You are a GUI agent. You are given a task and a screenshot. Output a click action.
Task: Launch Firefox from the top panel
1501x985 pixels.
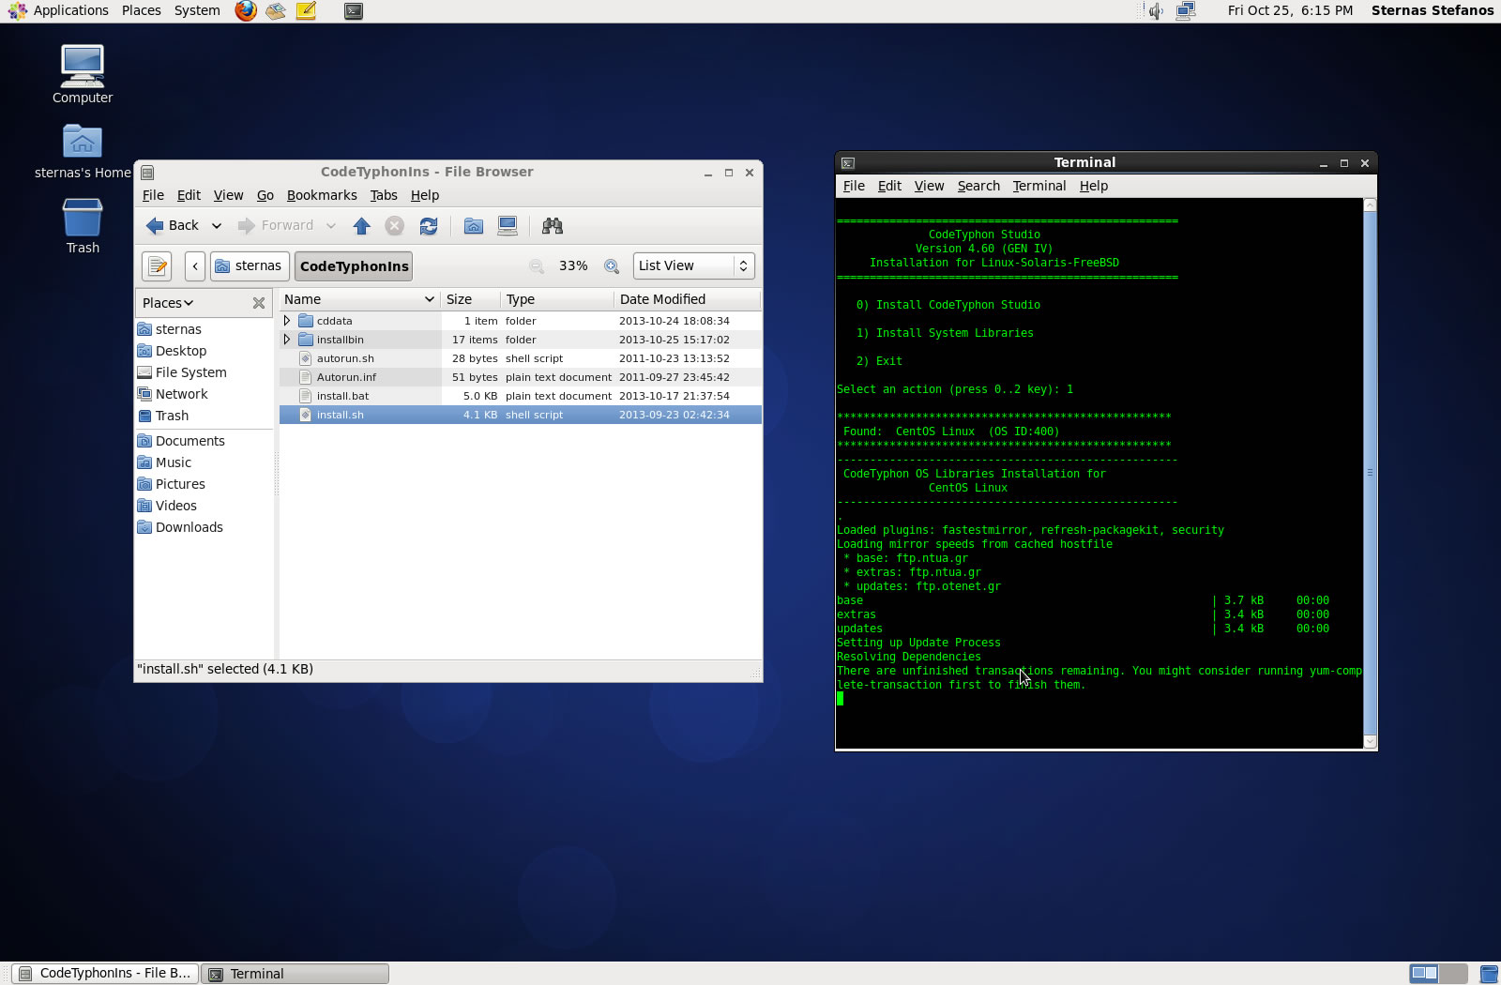coord(246,11)
